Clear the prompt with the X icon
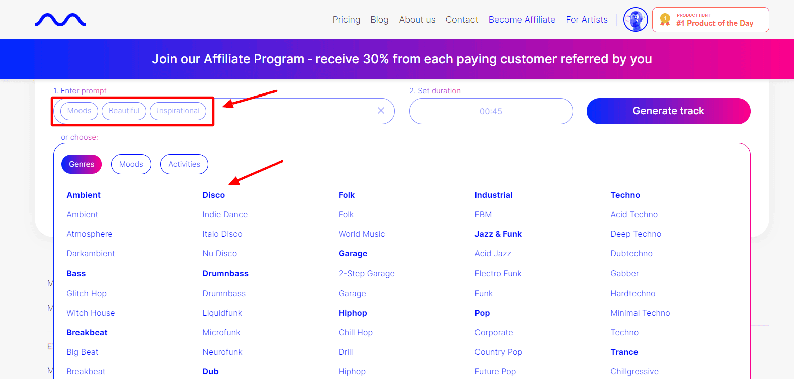Screen dimensions: 794x379 (381, 111)
